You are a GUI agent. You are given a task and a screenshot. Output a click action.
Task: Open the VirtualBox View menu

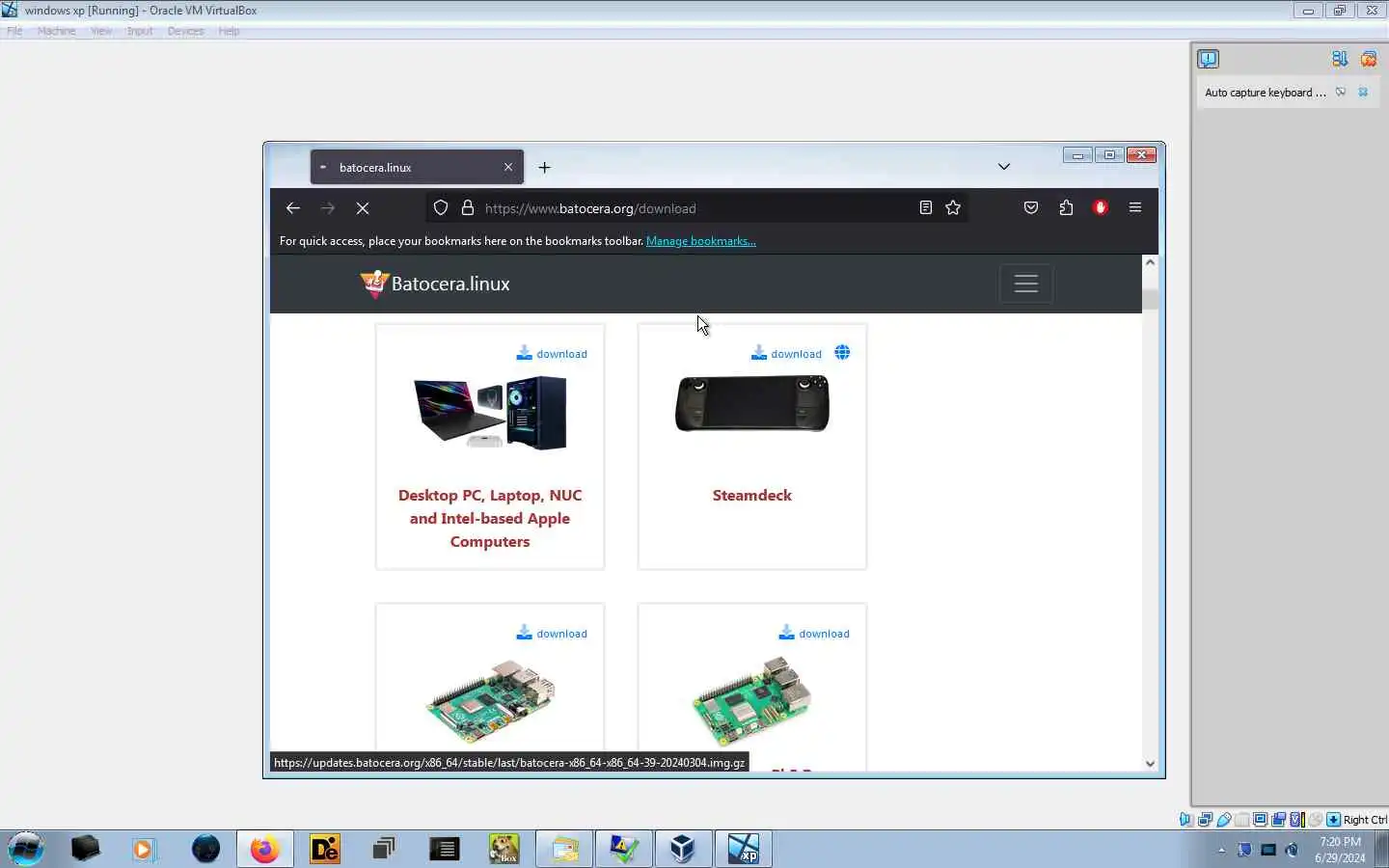(x=101, y=31)
